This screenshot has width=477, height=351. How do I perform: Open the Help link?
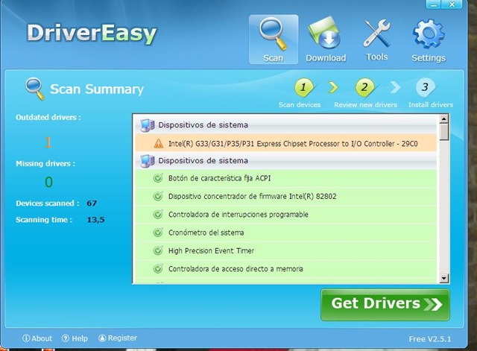click(x=75, y=338)
